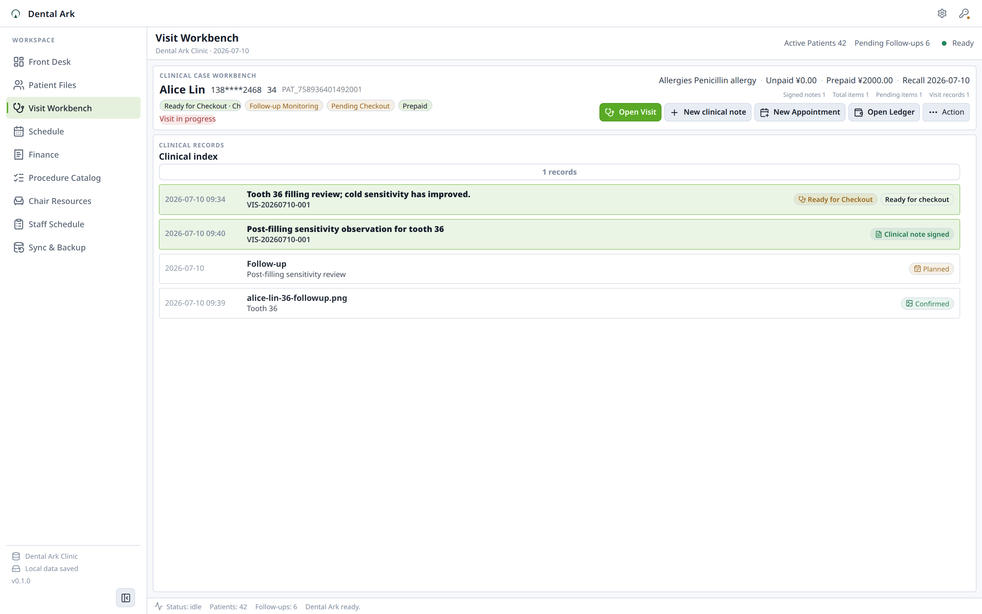The height and width of the screenshot is (614, 982).
Task: Click the Schedule calendar icon
Action: (x=19, y=131)
